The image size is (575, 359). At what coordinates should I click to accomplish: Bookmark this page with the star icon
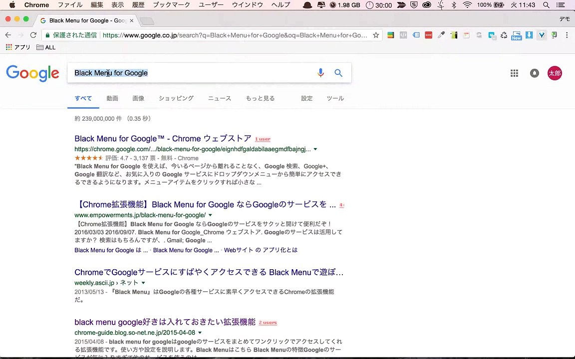point(376,35)
